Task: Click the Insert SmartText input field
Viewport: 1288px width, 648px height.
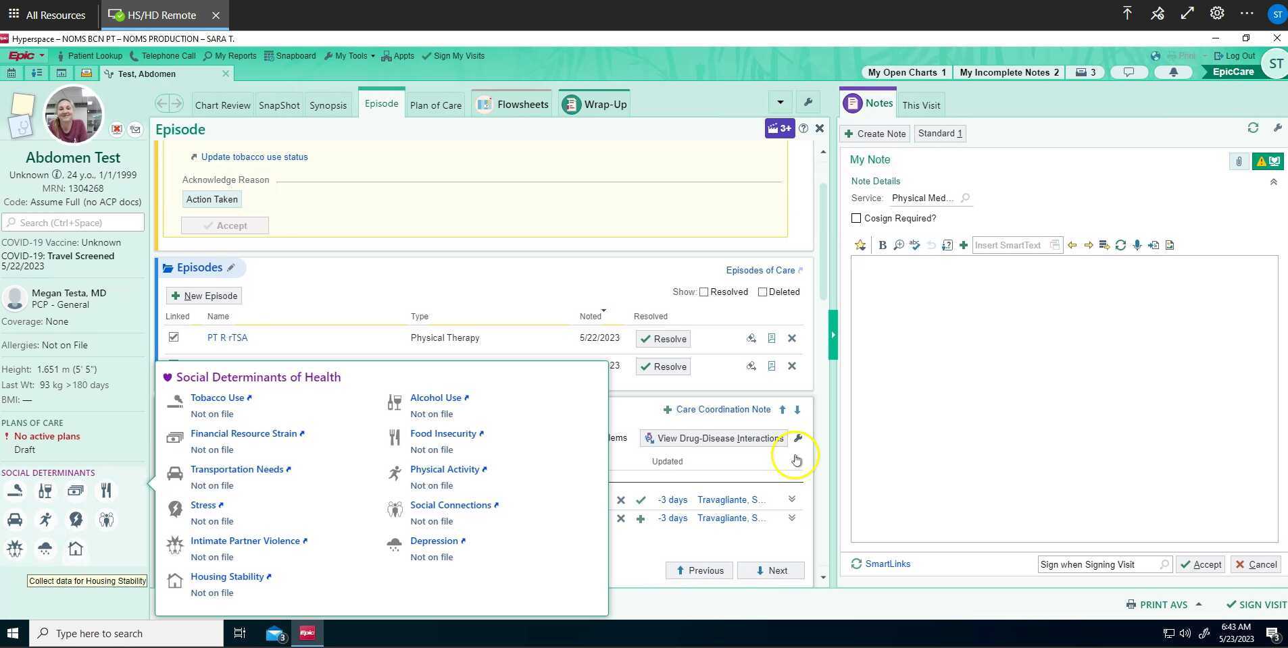Action: click(1010, 246)
